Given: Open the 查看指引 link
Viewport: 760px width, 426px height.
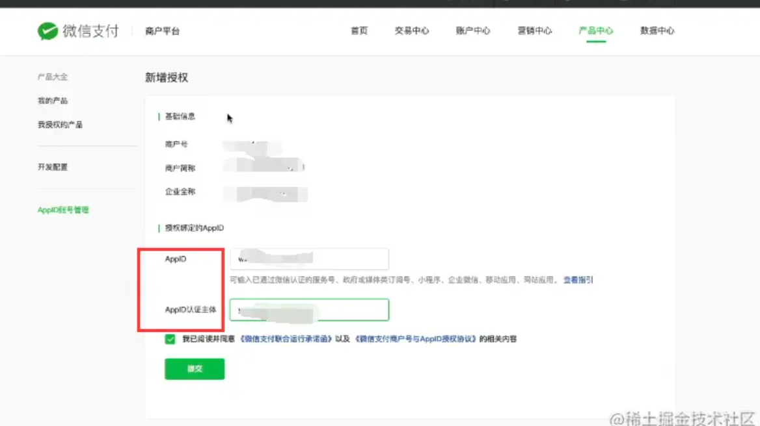Looking at the screenshot, I should click(x=578, y=279).
